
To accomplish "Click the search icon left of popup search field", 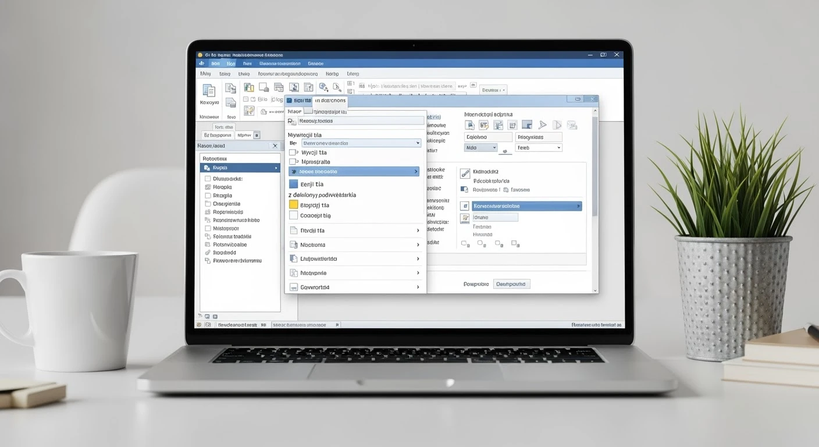I will pyautogui.click(x=292, y=121).
